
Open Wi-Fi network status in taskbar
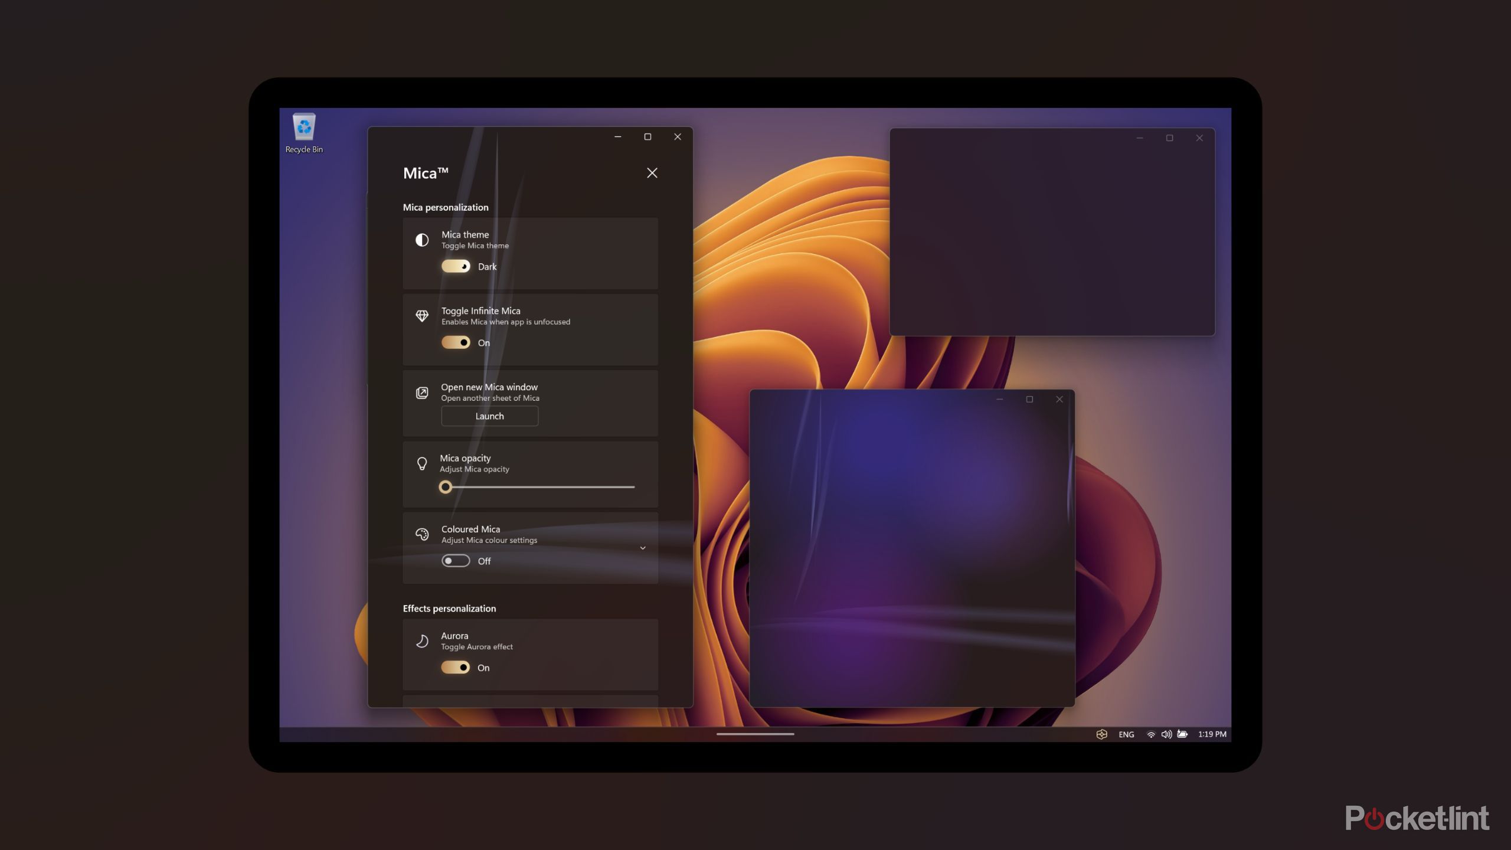click(x=1151, y=734)
